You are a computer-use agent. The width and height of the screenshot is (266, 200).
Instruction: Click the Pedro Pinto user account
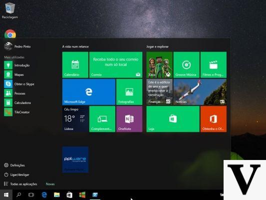(x=17, y=46)
